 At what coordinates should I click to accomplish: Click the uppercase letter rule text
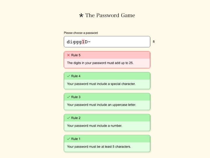pos(102,105)
